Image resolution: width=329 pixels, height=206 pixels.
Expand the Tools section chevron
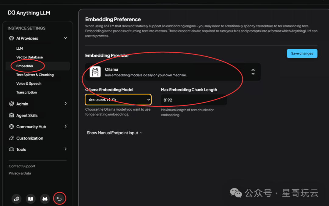pos(65,149)
